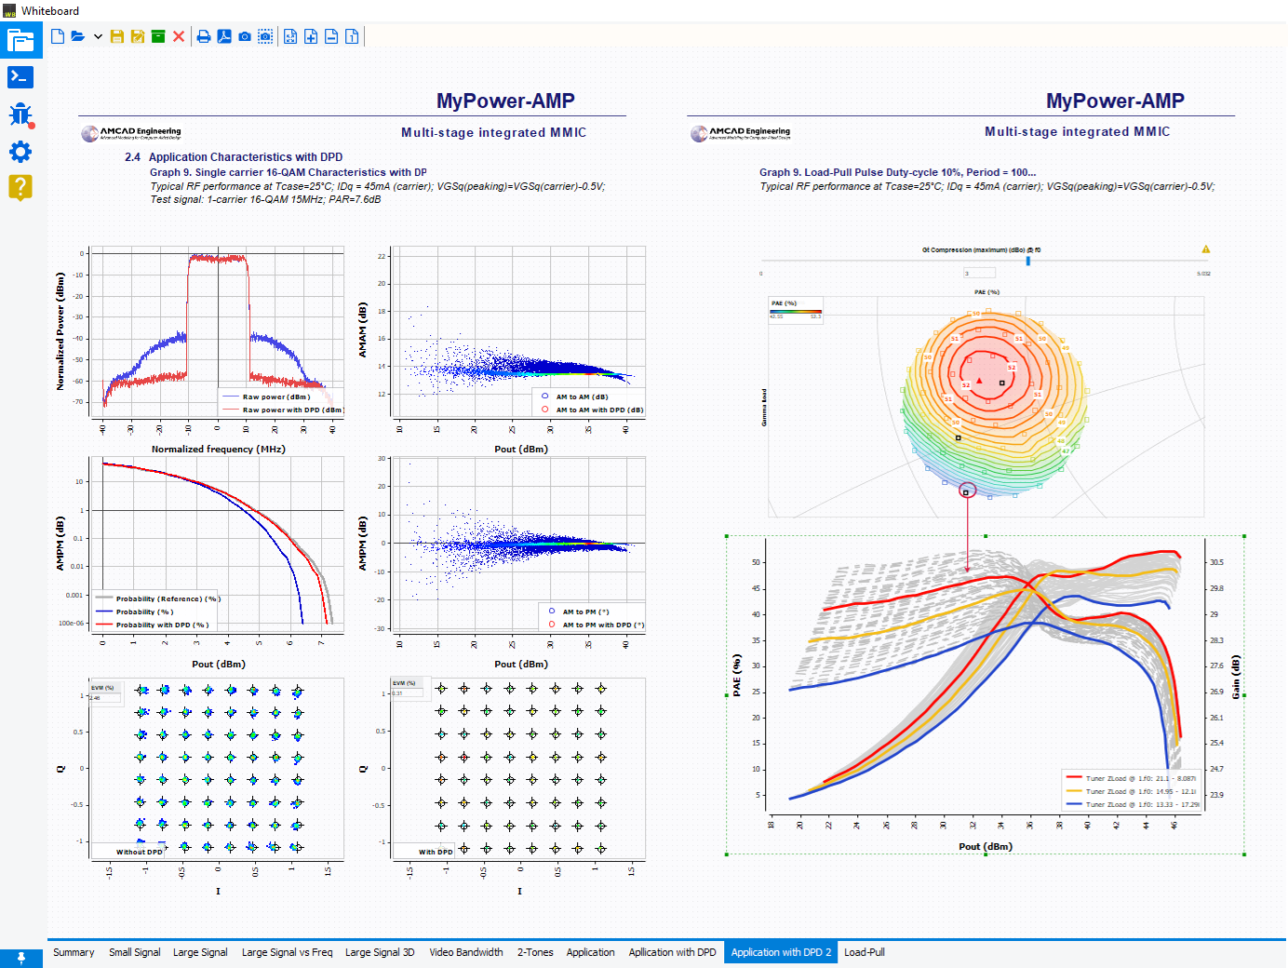Export to PDF with the PDF icon
Viewport: 1288px width, 968px height.
click(x=224, y=36)
